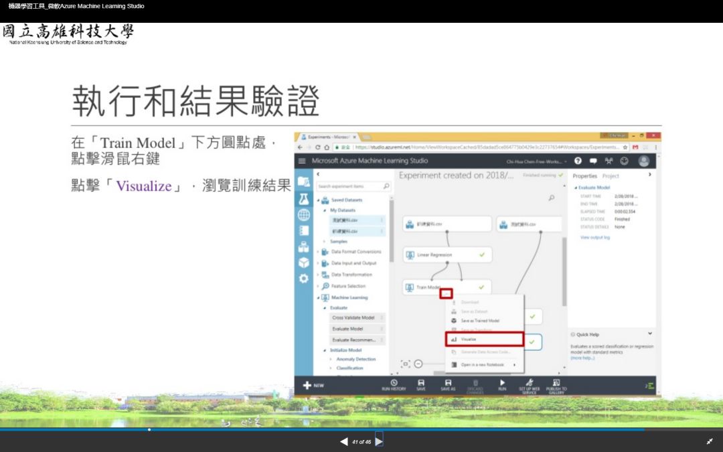This screenshot has height=452, width=723.
Task: Collapse the module palette with the left chevron
Action: [x=318, y=174]
